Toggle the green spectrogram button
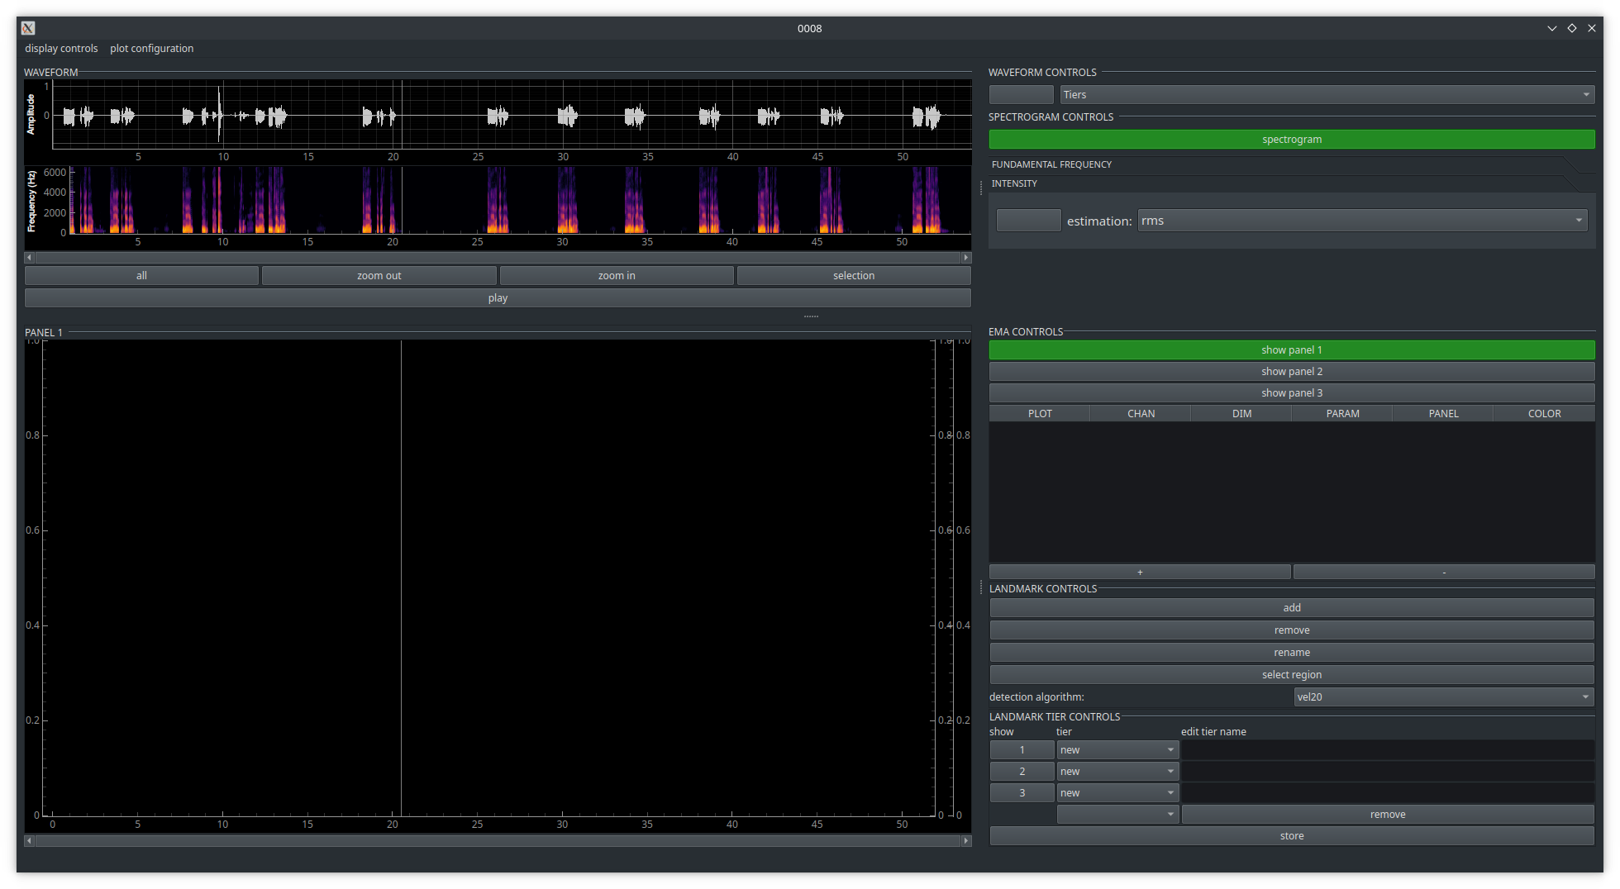Viewport: 1620px width, 889px height. coord(1291,140)
